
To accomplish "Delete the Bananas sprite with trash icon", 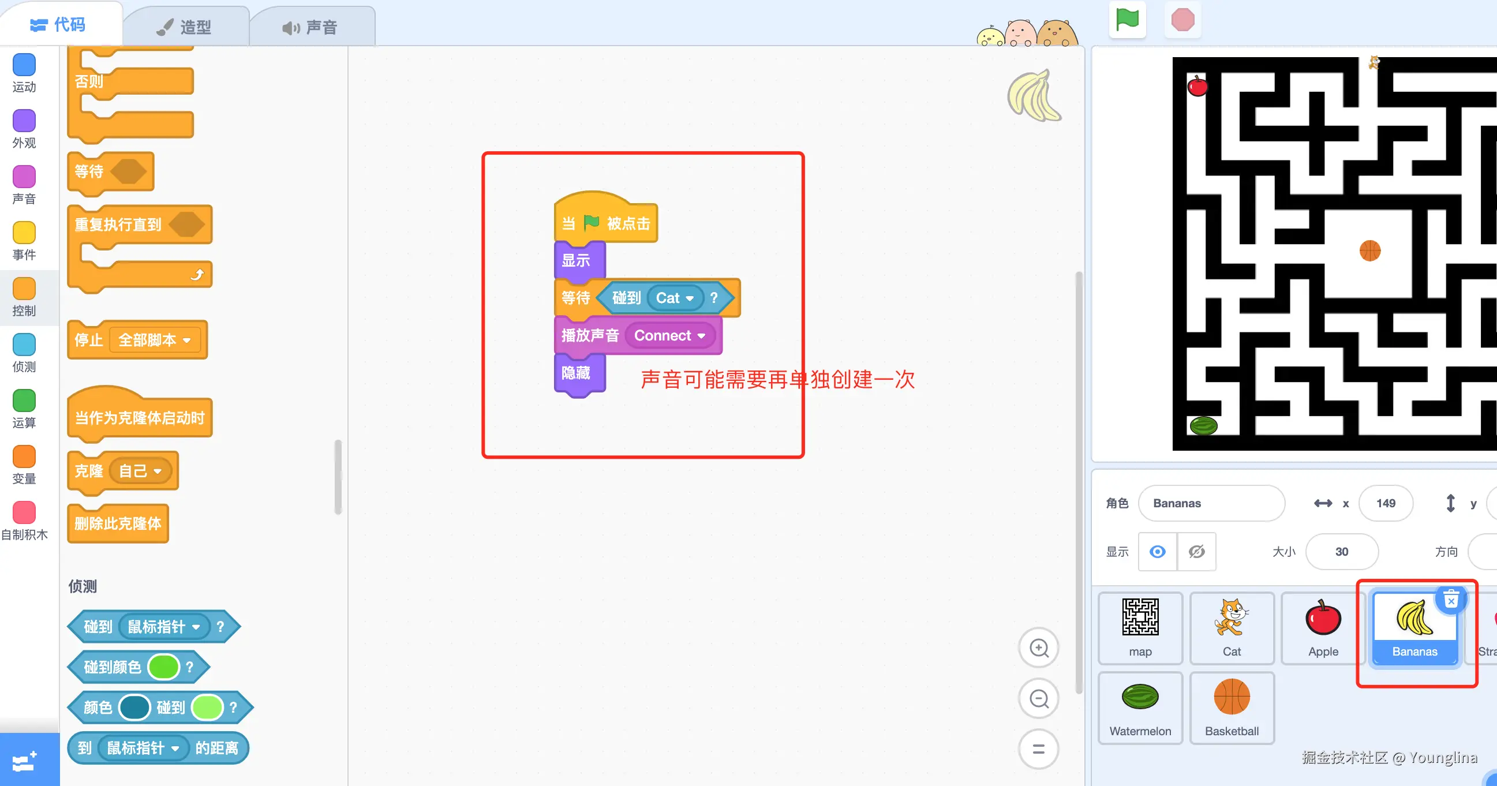I will click(1450, 599).
